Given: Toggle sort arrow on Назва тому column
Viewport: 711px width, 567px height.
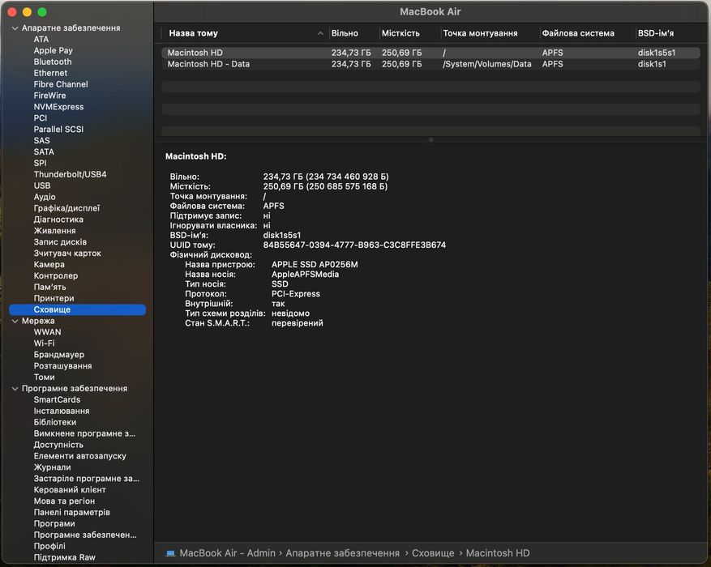Looking at the screenshot, I should tap(320, 33).
